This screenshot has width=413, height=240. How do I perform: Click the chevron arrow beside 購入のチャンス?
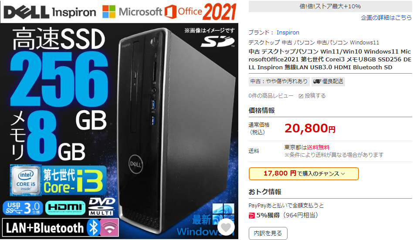343,174
